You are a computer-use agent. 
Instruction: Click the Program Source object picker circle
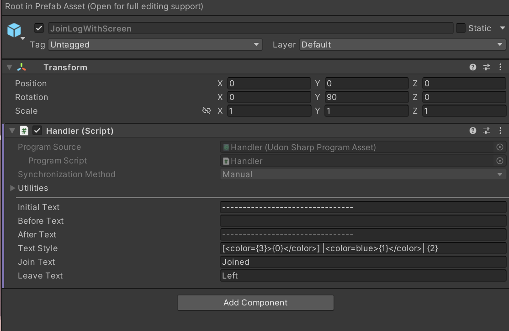(x=499, y=147)
